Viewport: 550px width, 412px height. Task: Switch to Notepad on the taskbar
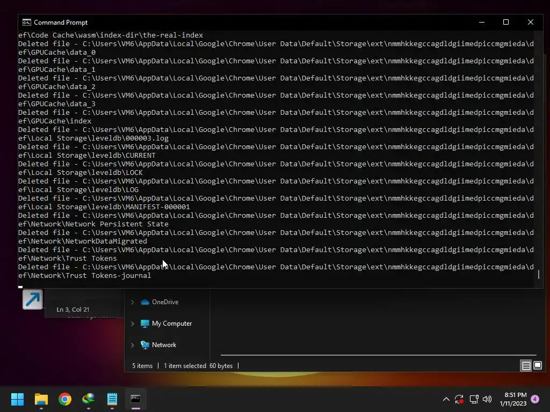[112, 399]
